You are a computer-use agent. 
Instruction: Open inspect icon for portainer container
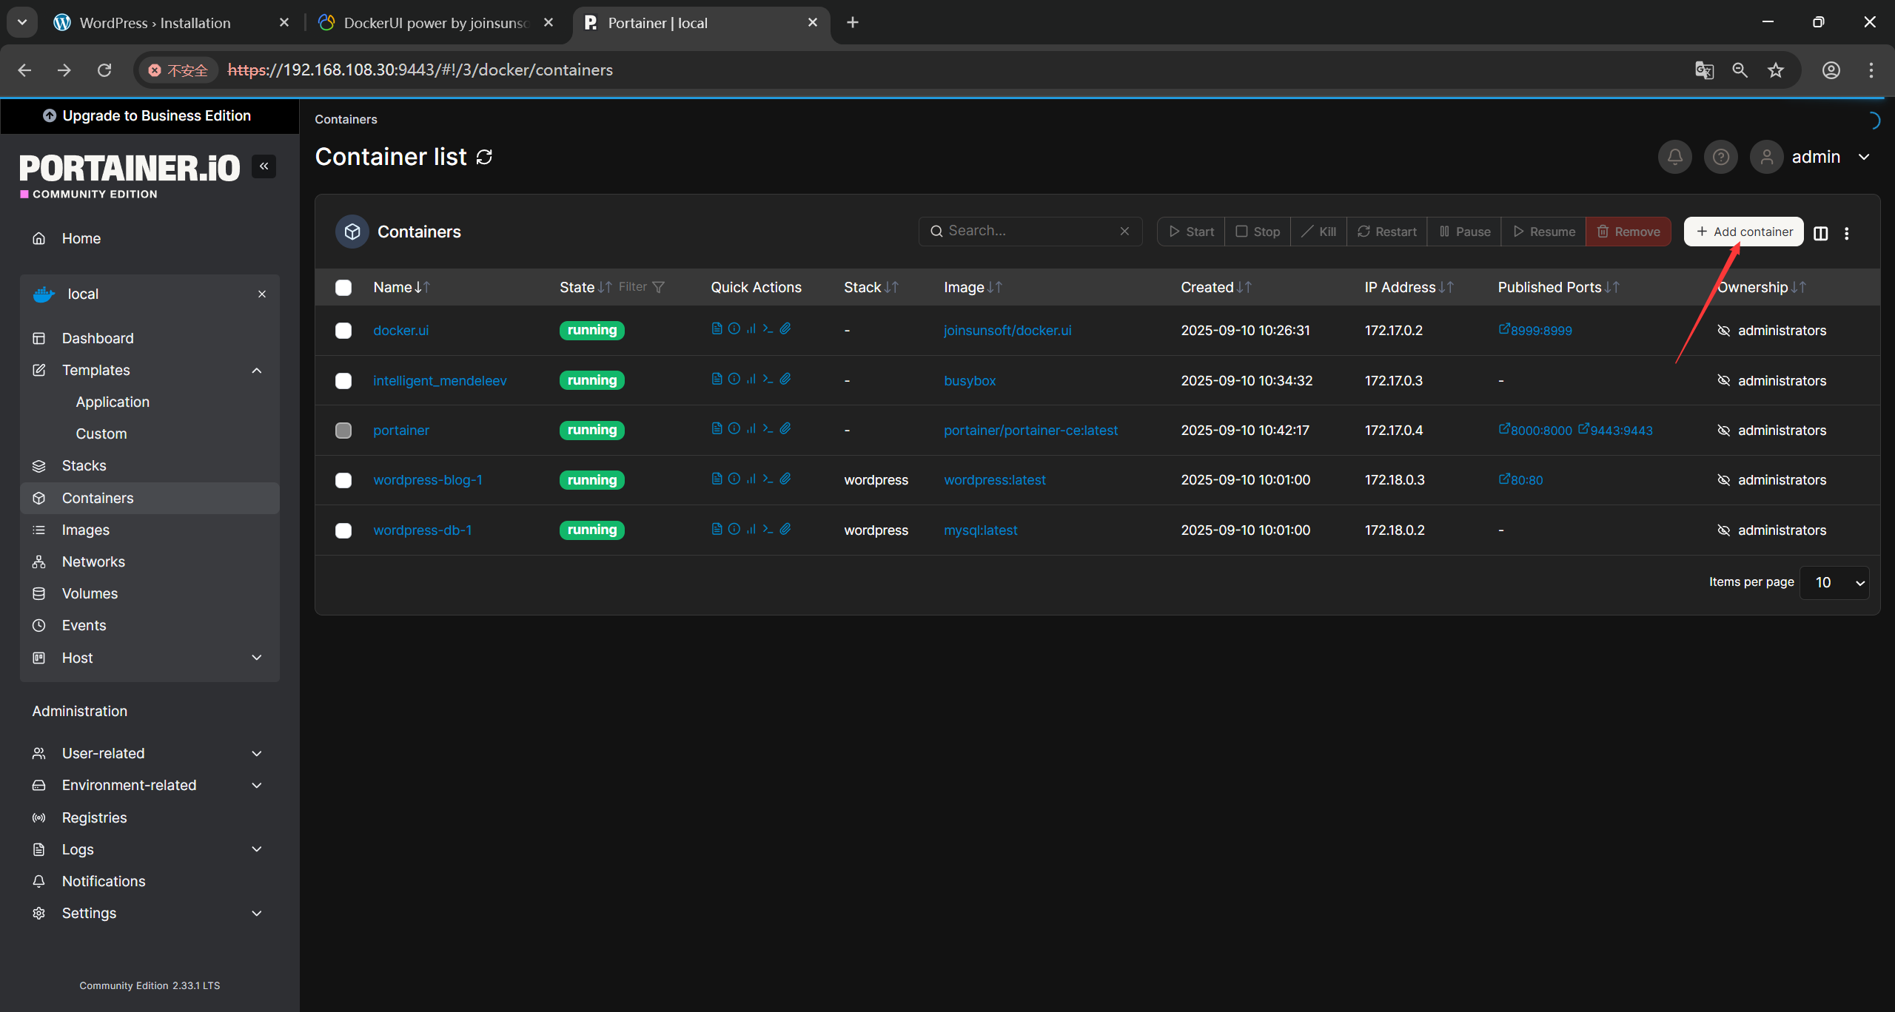(734, 428)
